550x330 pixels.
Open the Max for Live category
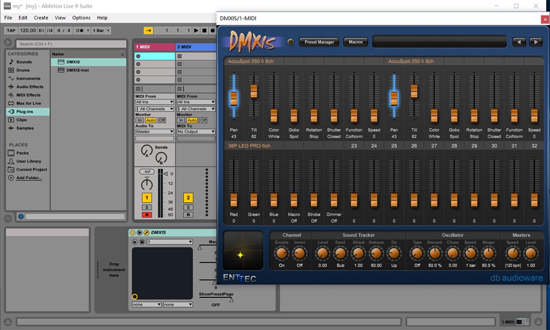28,104
